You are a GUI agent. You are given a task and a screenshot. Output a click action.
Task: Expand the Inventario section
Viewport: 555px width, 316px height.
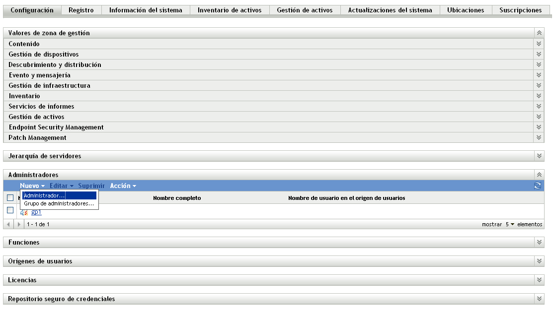539,96
